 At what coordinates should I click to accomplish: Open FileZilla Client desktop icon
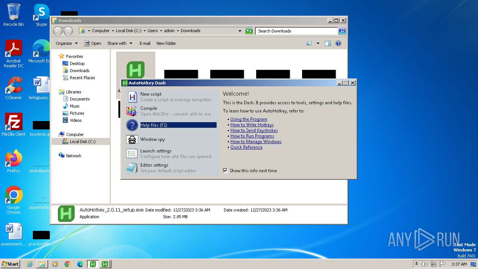coord(13,125)
